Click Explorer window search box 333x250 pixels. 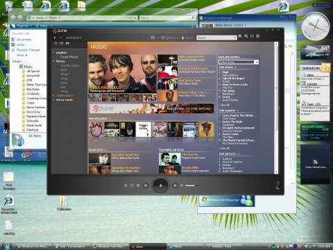click(167, 17)
